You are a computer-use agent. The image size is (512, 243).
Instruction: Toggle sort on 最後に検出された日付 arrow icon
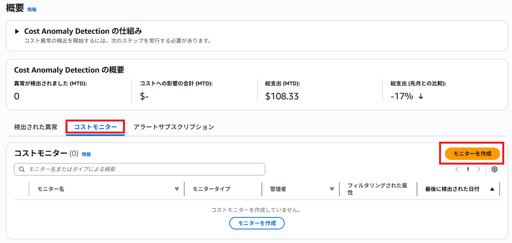pos(492,189)
